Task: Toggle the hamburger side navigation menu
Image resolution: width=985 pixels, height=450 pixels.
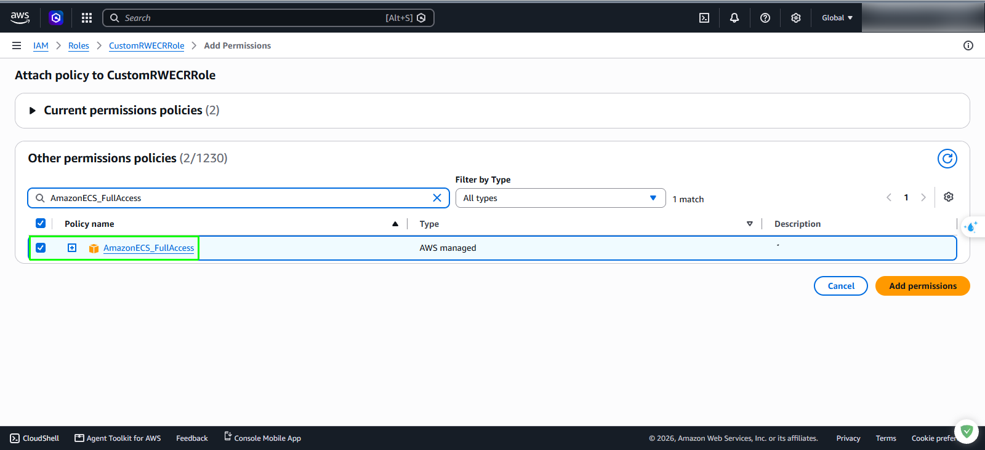Action: pos(17,45)
